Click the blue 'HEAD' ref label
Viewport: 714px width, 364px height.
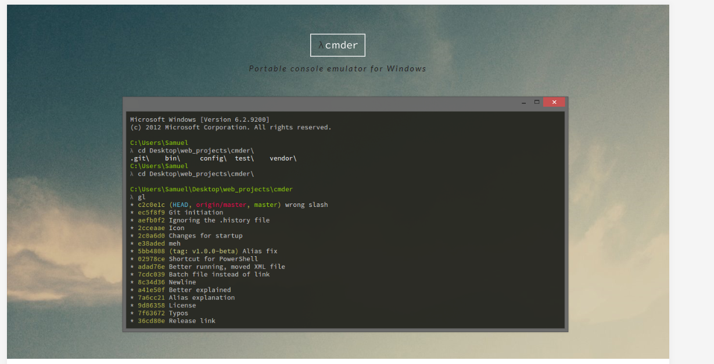(x=180, y=205)
